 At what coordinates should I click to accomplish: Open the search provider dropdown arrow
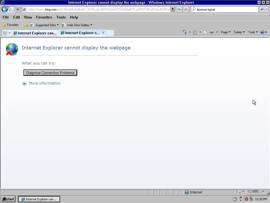[x=266, y=10]
